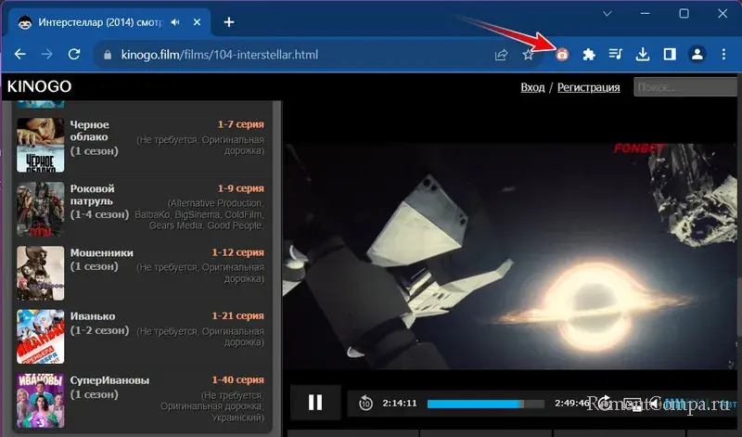Open the Мошенники series entry
Image resolution: width=742 pixels, height=437 pixels.
pos(102,252)
